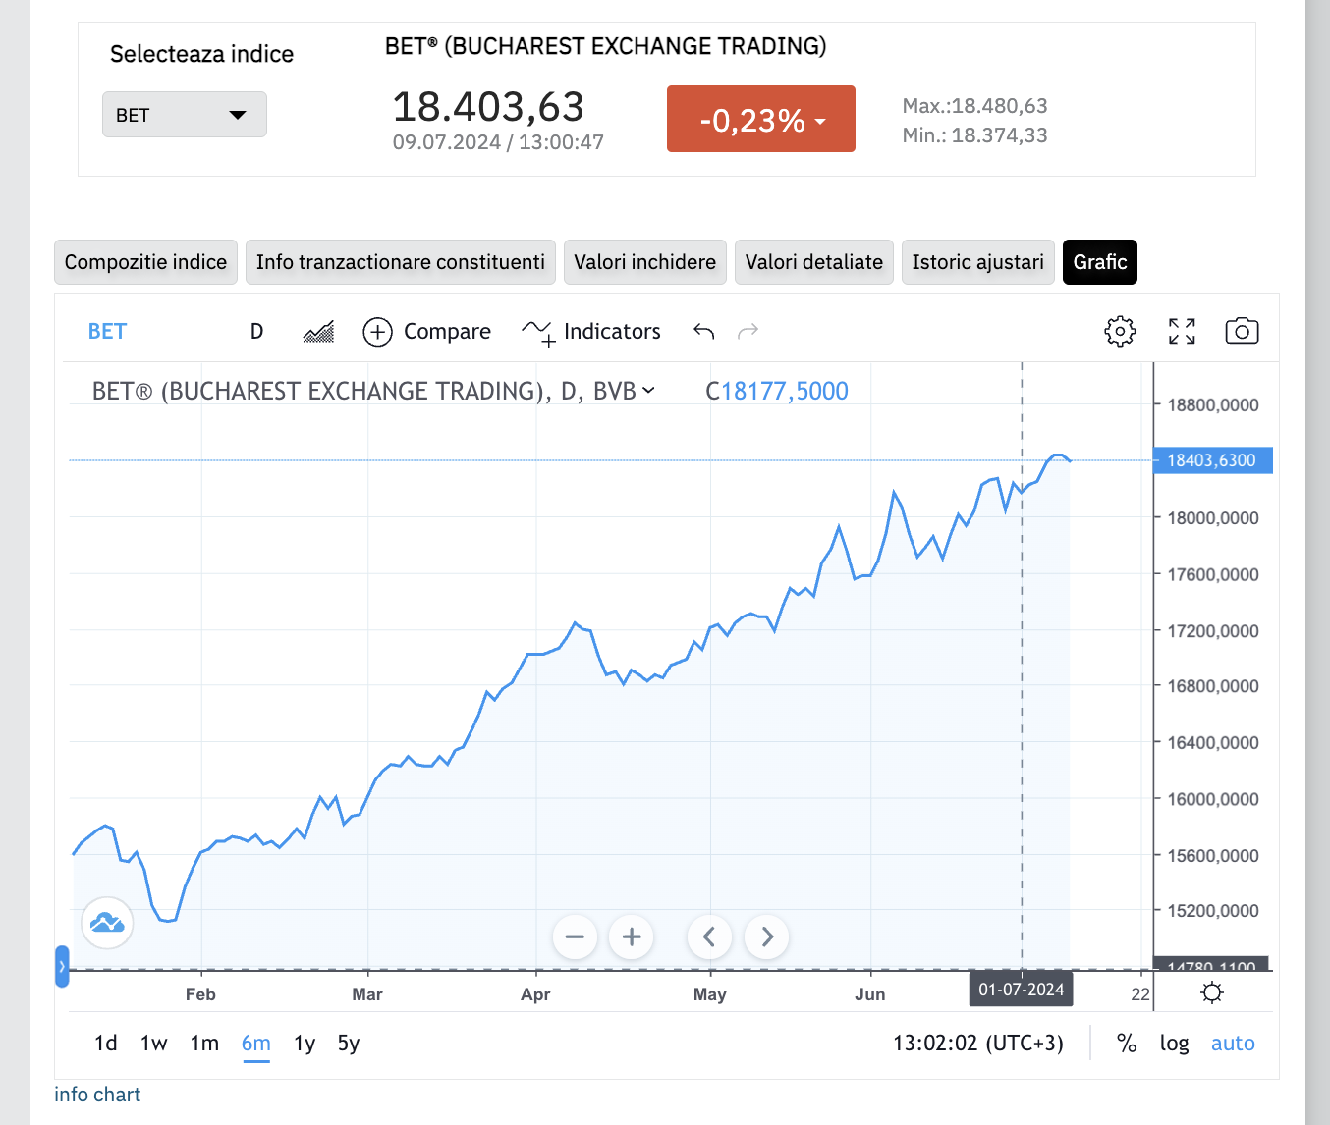Set range to 6m
Screen dimensions: 1330x1125
[256, 1043]
